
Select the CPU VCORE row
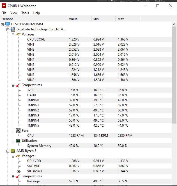pos(99,39)
